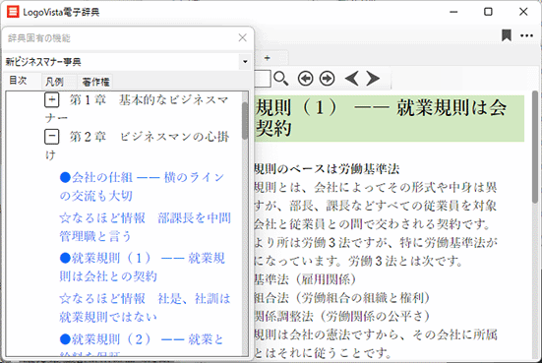
Task: Click heading 規則のベースは労働基準法
Action: (x=327, y=169)
